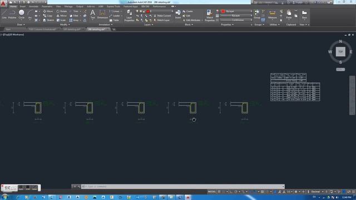Screen dimensions: 356x200
Task: Open the object color ByLayer dropdown
Action: [236, 11]
